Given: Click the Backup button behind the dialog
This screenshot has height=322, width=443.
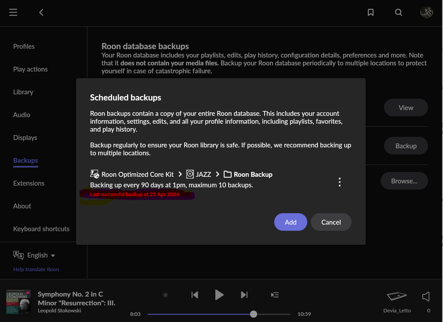Looking at the screenshot, I should click(406, 146).
